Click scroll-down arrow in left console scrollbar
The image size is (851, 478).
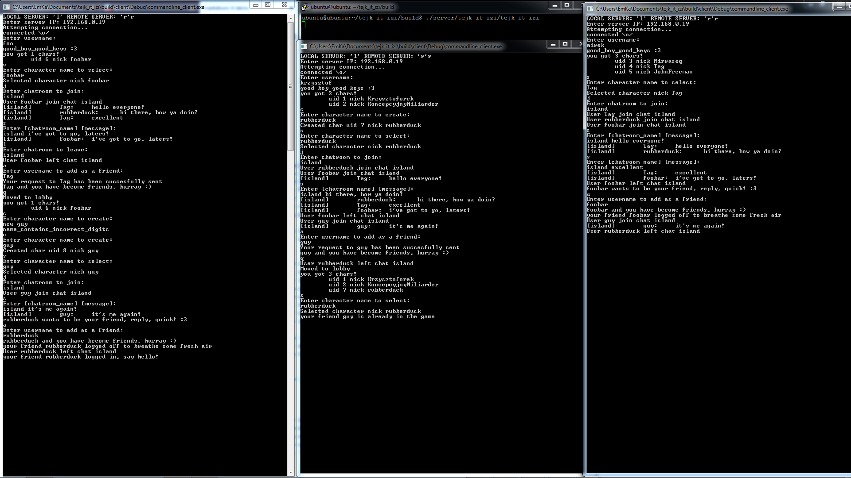tap(291, 472)
